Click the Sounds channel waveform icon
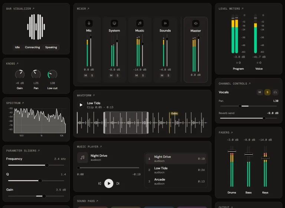Image resolution: width=285 pixels, height=208 pixels. pos(165,23)
